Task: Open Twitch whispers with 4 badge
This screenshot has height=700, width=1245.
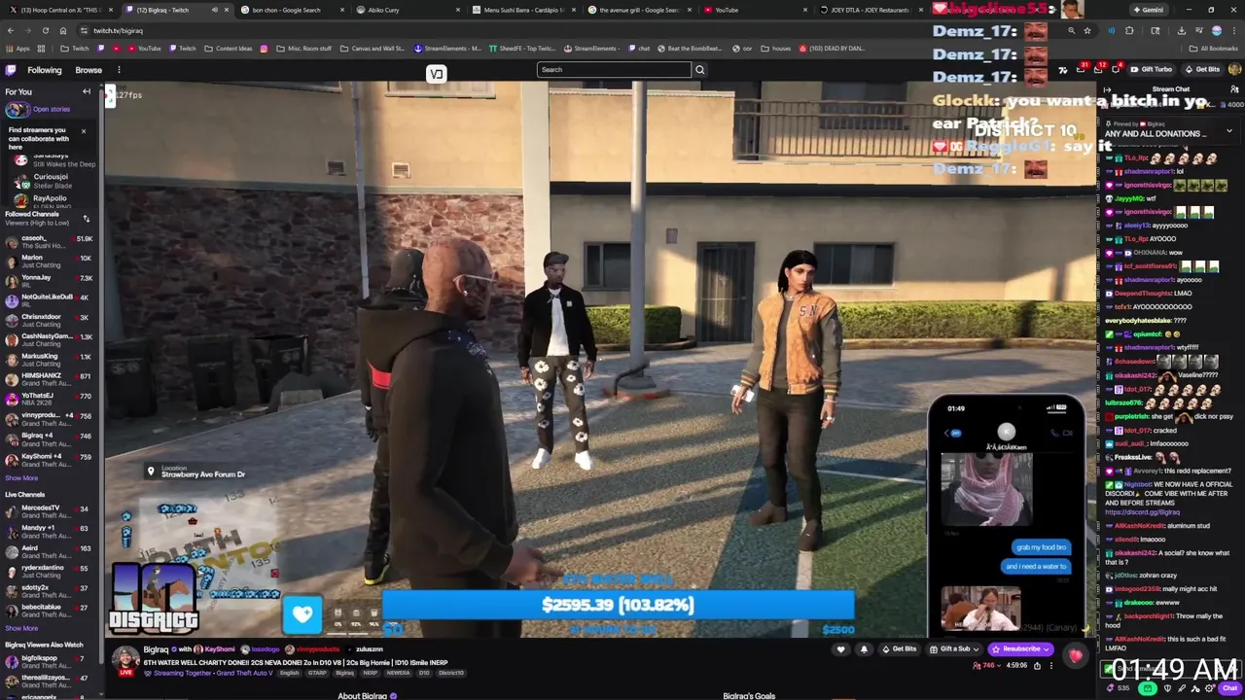Action: pyautogui.click(x=1116, y=70)
